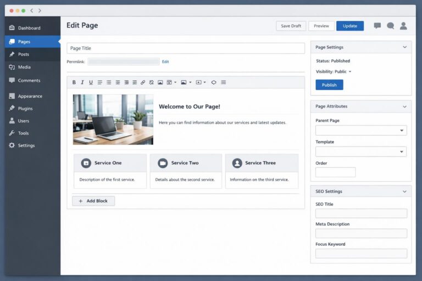Toggle bold formatting in editor toolbar

pyautogui.click(x=74, y=82)
